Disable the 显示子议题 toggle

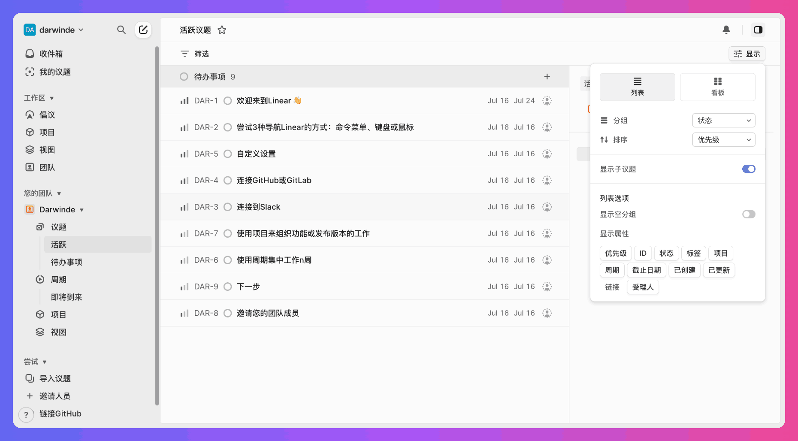point(749,169)
